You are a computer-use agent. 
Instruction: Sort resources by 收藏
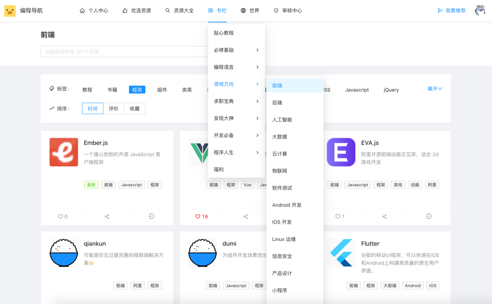pyautogui.click(x=134, y=109)
